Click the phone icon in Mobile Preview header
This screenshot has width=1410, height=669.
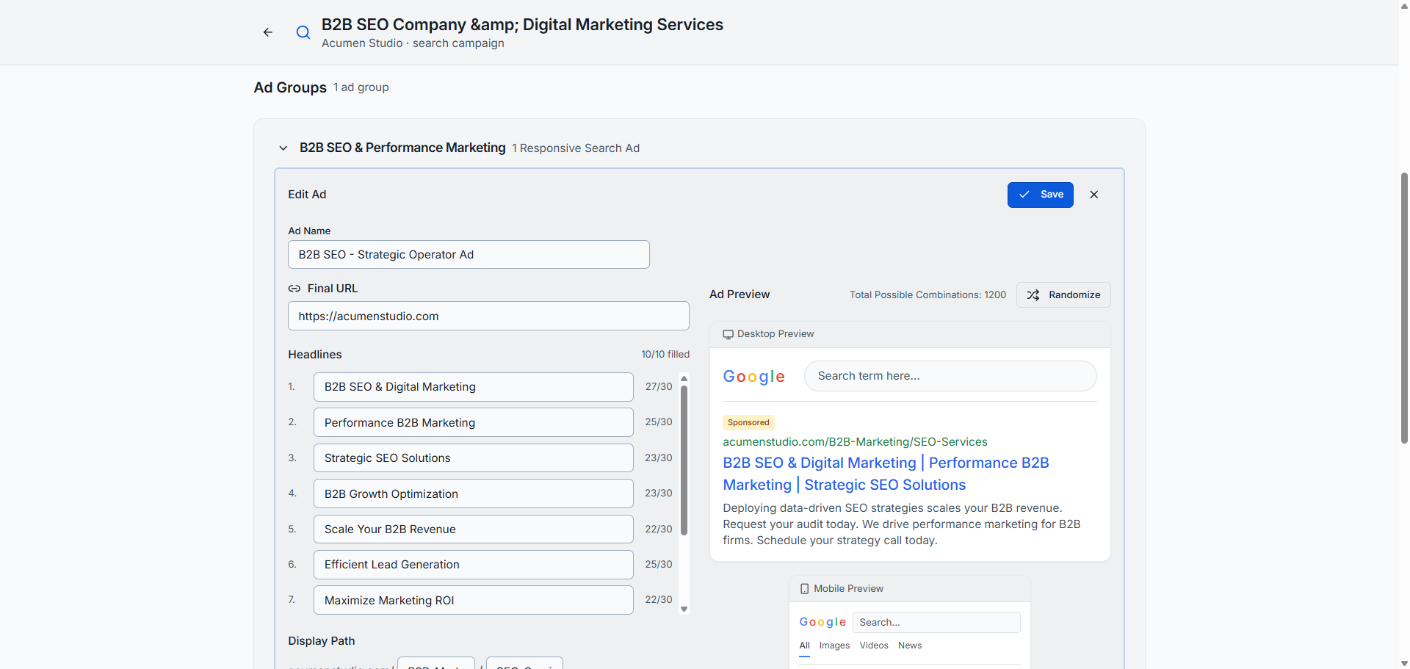pyautogui.click(x=804, y=589)
